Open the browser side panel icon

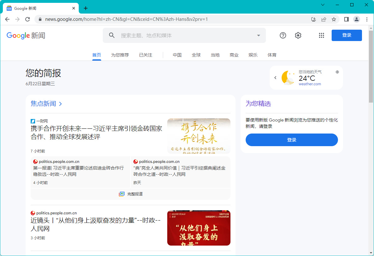346,19
